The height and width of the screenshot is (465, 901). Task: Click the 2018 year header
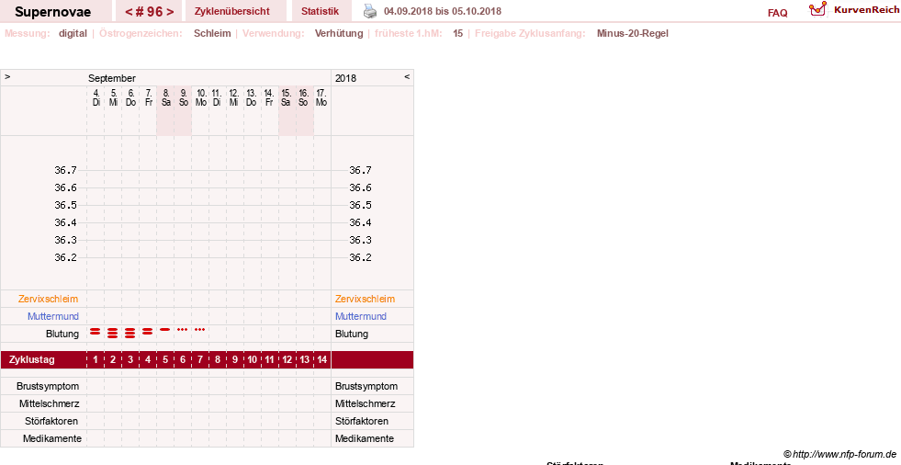coord(345,78)
